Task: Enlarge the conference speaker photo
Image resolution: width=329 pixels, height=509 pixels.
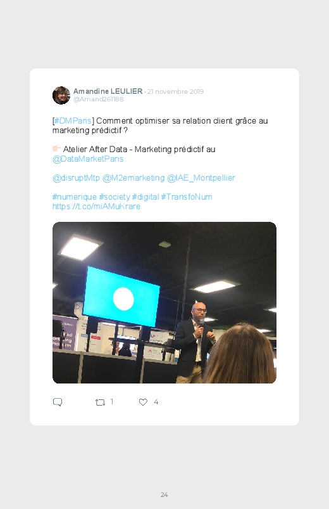Action: pyautogui.click(x=164, y=302)
